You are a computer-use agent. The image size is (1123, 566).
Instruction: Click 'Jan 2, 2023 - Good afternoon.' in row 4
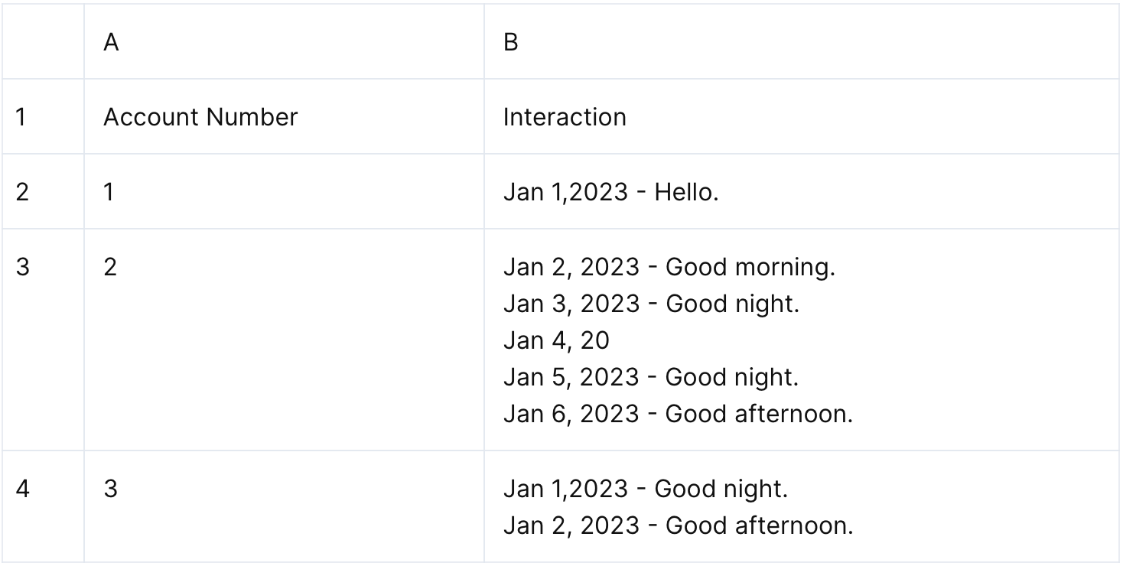[678, 525]
